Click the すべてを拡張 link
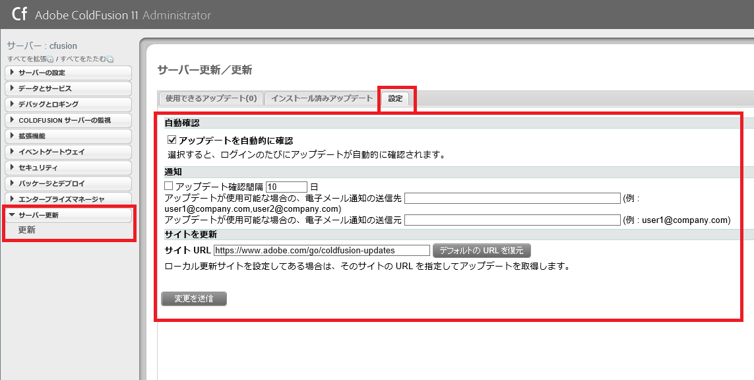The height and width of the screenshot is (380, 754). click(27, 59)
